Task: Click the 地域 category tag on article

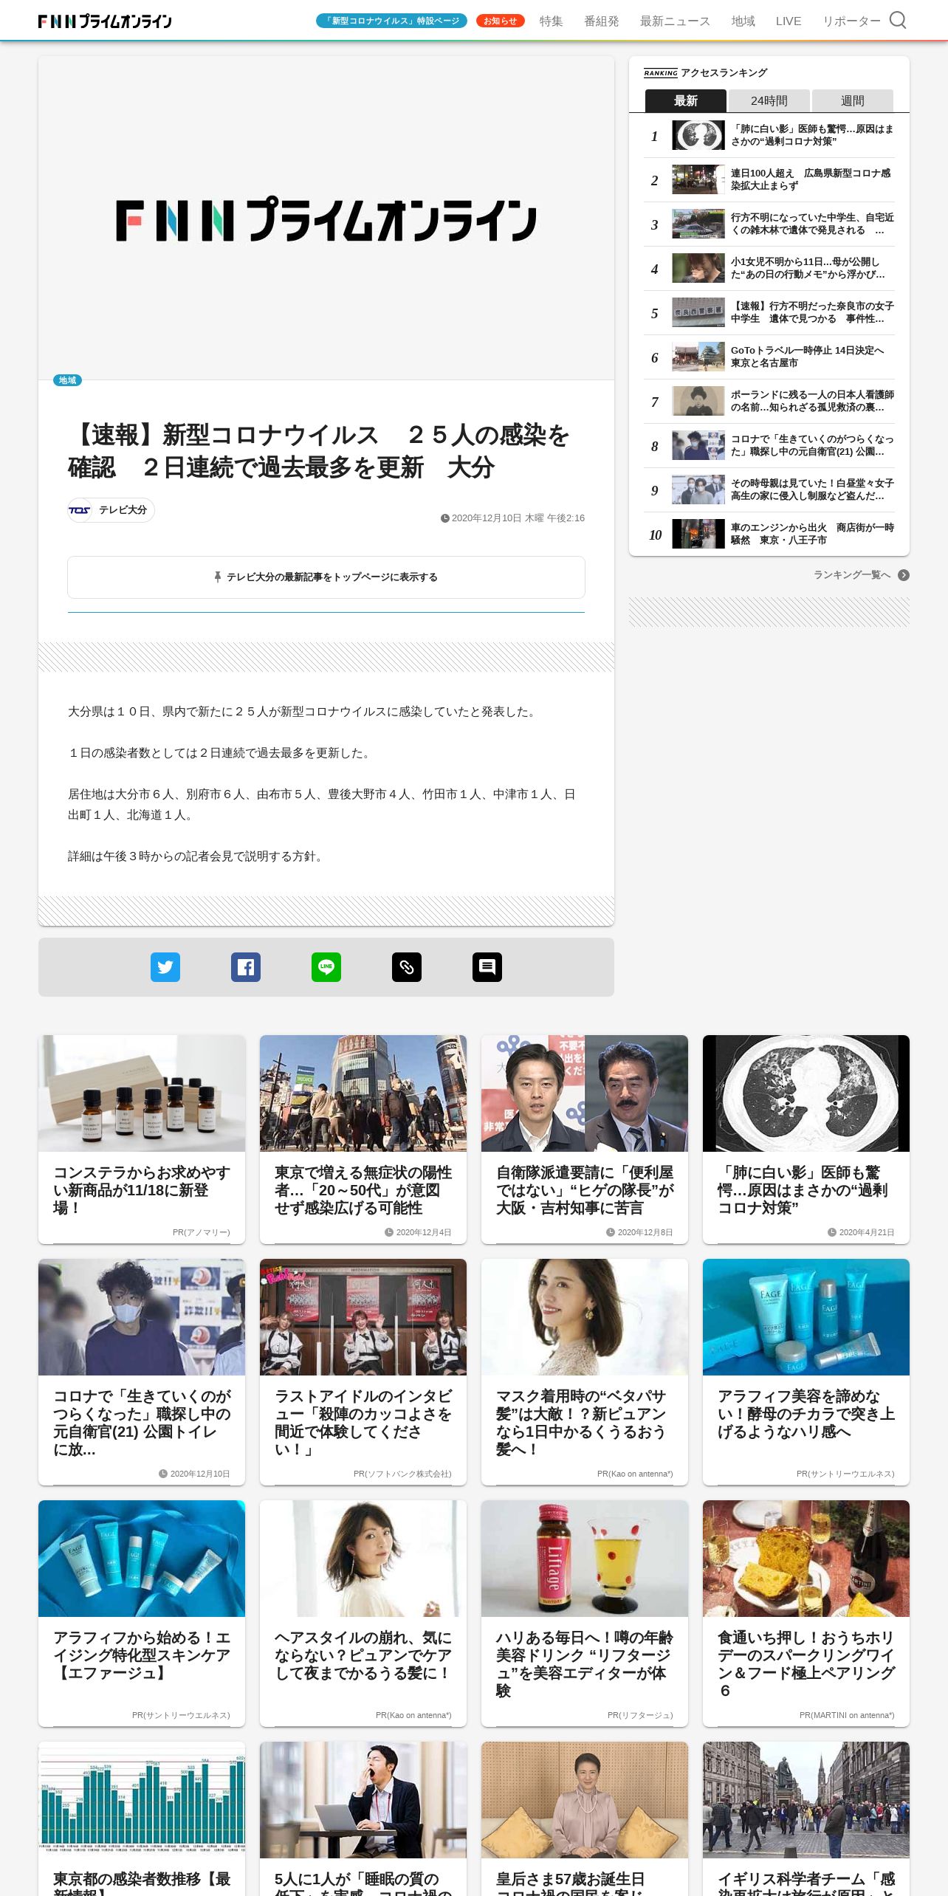Action: tap(67, 380)
